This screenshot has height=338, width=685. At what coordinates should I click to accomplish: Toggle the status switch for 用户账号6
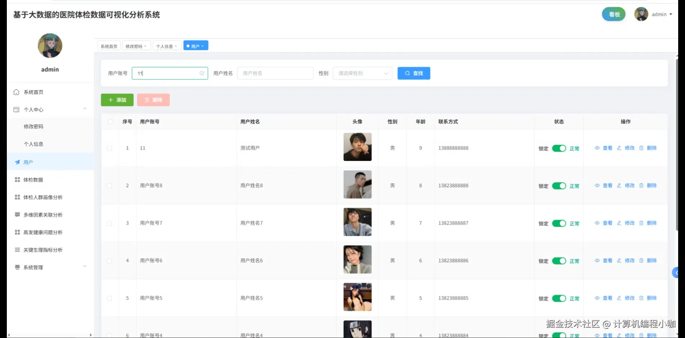(559, 261)
